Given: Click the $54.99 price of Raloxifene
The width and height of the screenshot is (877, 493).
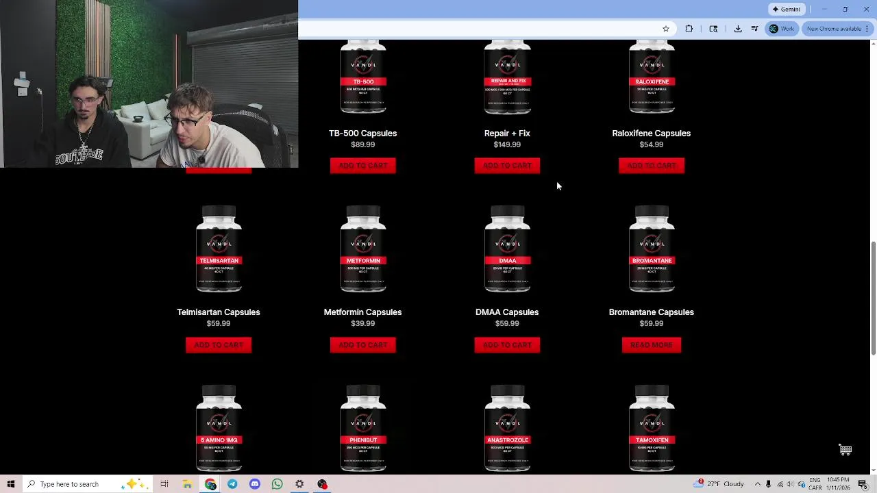Looking at the screenshot, I should point(651,144).
